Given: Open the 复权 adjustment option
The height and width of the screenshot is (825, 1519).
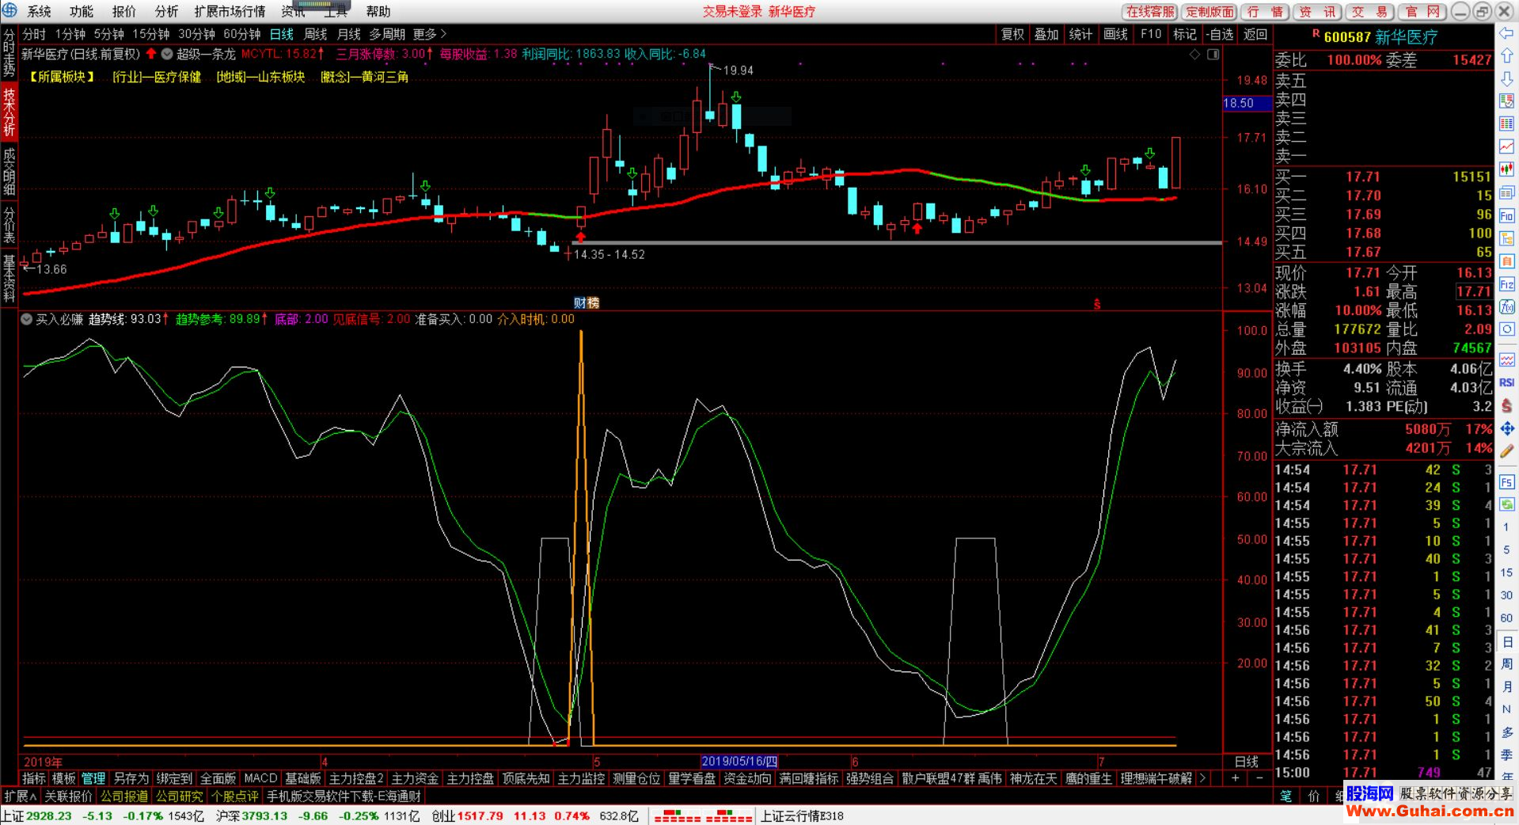Looking at the screenshot, I should (1012, 34).
